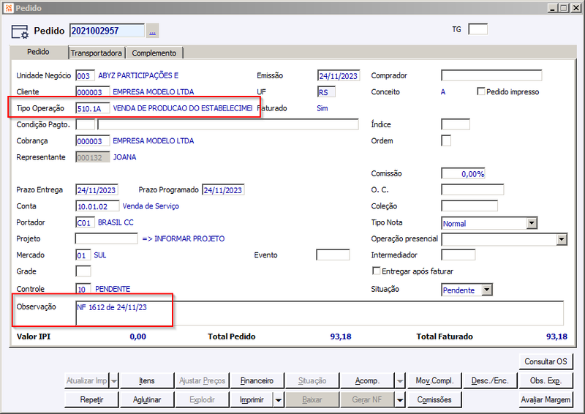585x414 pixels.
Task: Click the Grade input field
Action: [x=83, y=271]
